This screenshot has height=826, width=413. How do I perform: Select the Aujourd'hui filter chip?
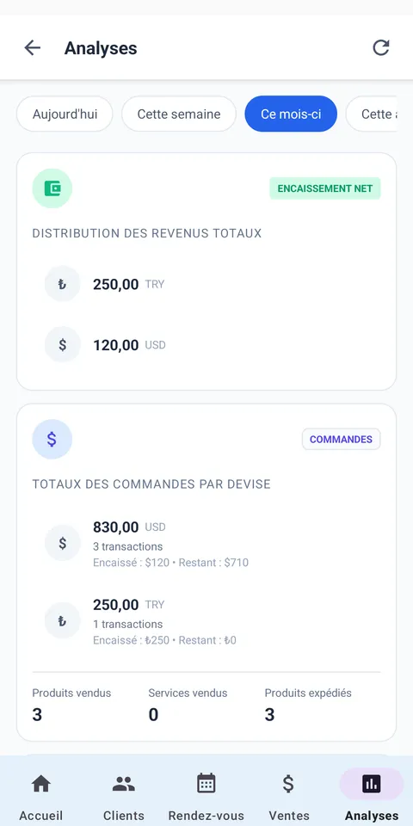tap(65, 114)
